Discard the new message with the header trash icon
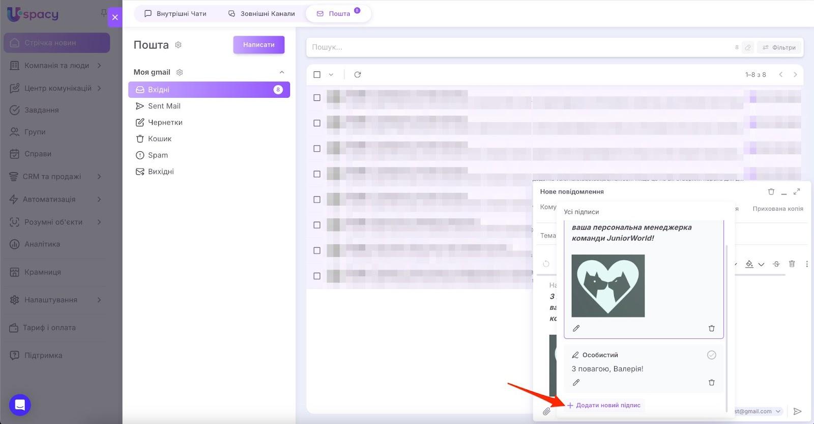814x424 pixels. 771,192
